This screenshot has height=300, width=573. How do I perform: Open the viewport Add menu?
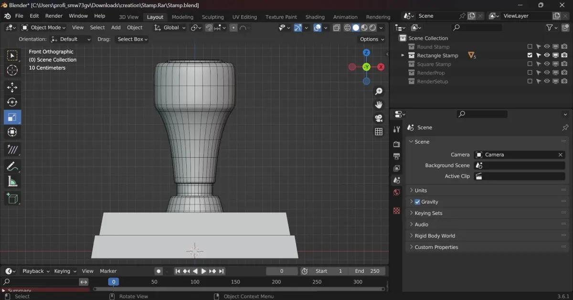pos(116,28)
